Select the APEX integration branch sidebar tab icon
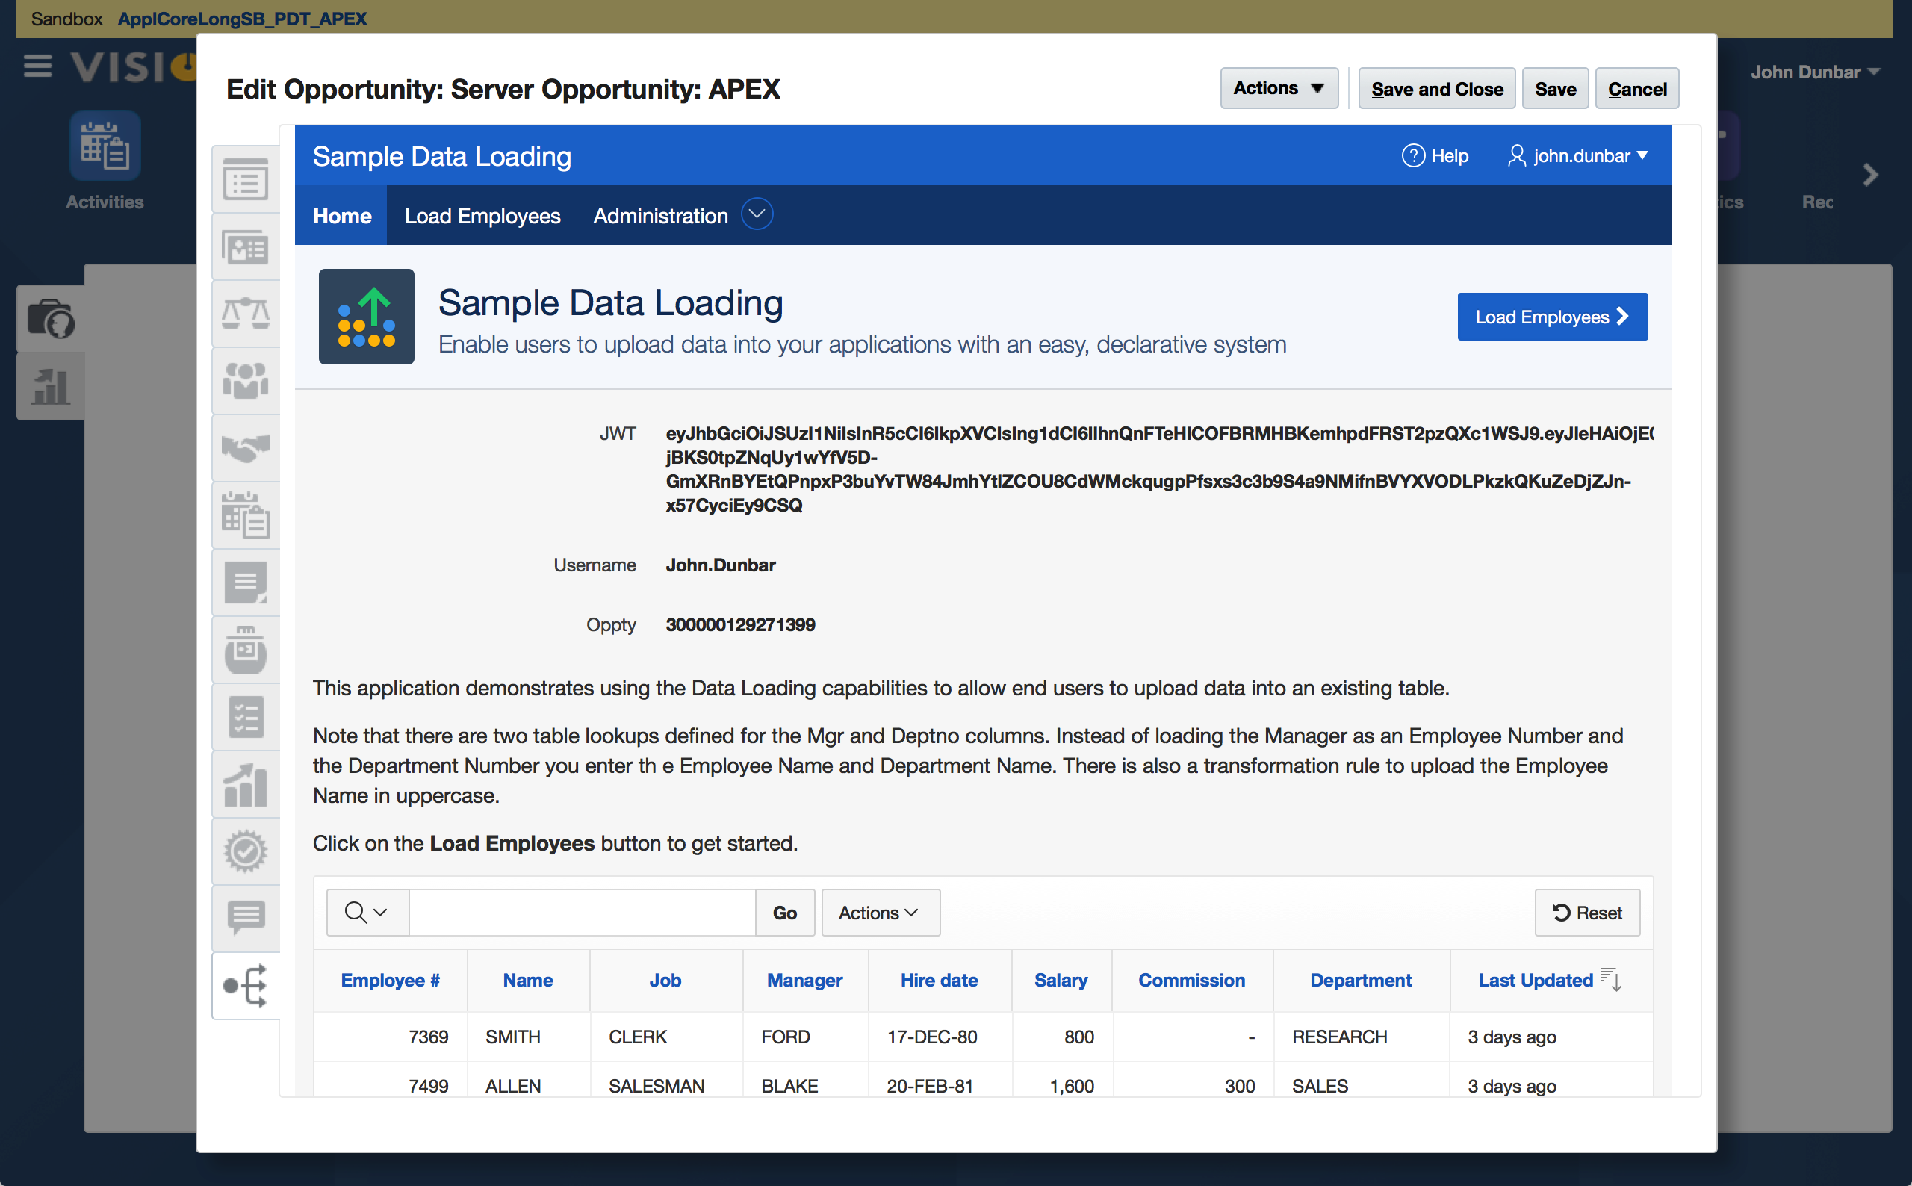Viewport: 1912px width, 1186px height. (246, 986)
